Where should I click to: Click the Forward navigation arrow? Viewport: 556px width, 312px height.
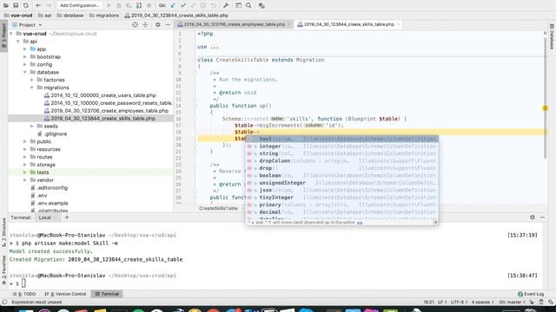click(49, 5)
